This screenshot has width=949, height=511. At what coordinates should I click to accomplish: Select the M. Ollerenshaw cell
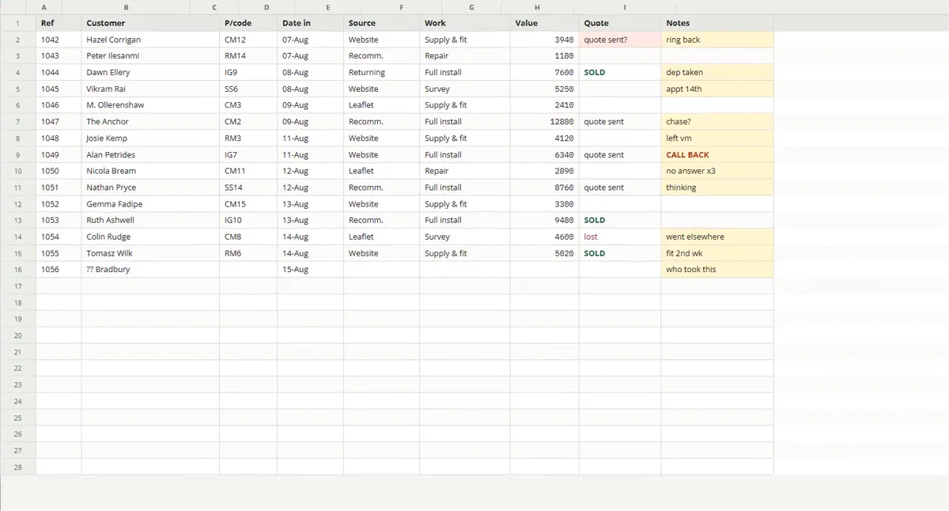150,105
